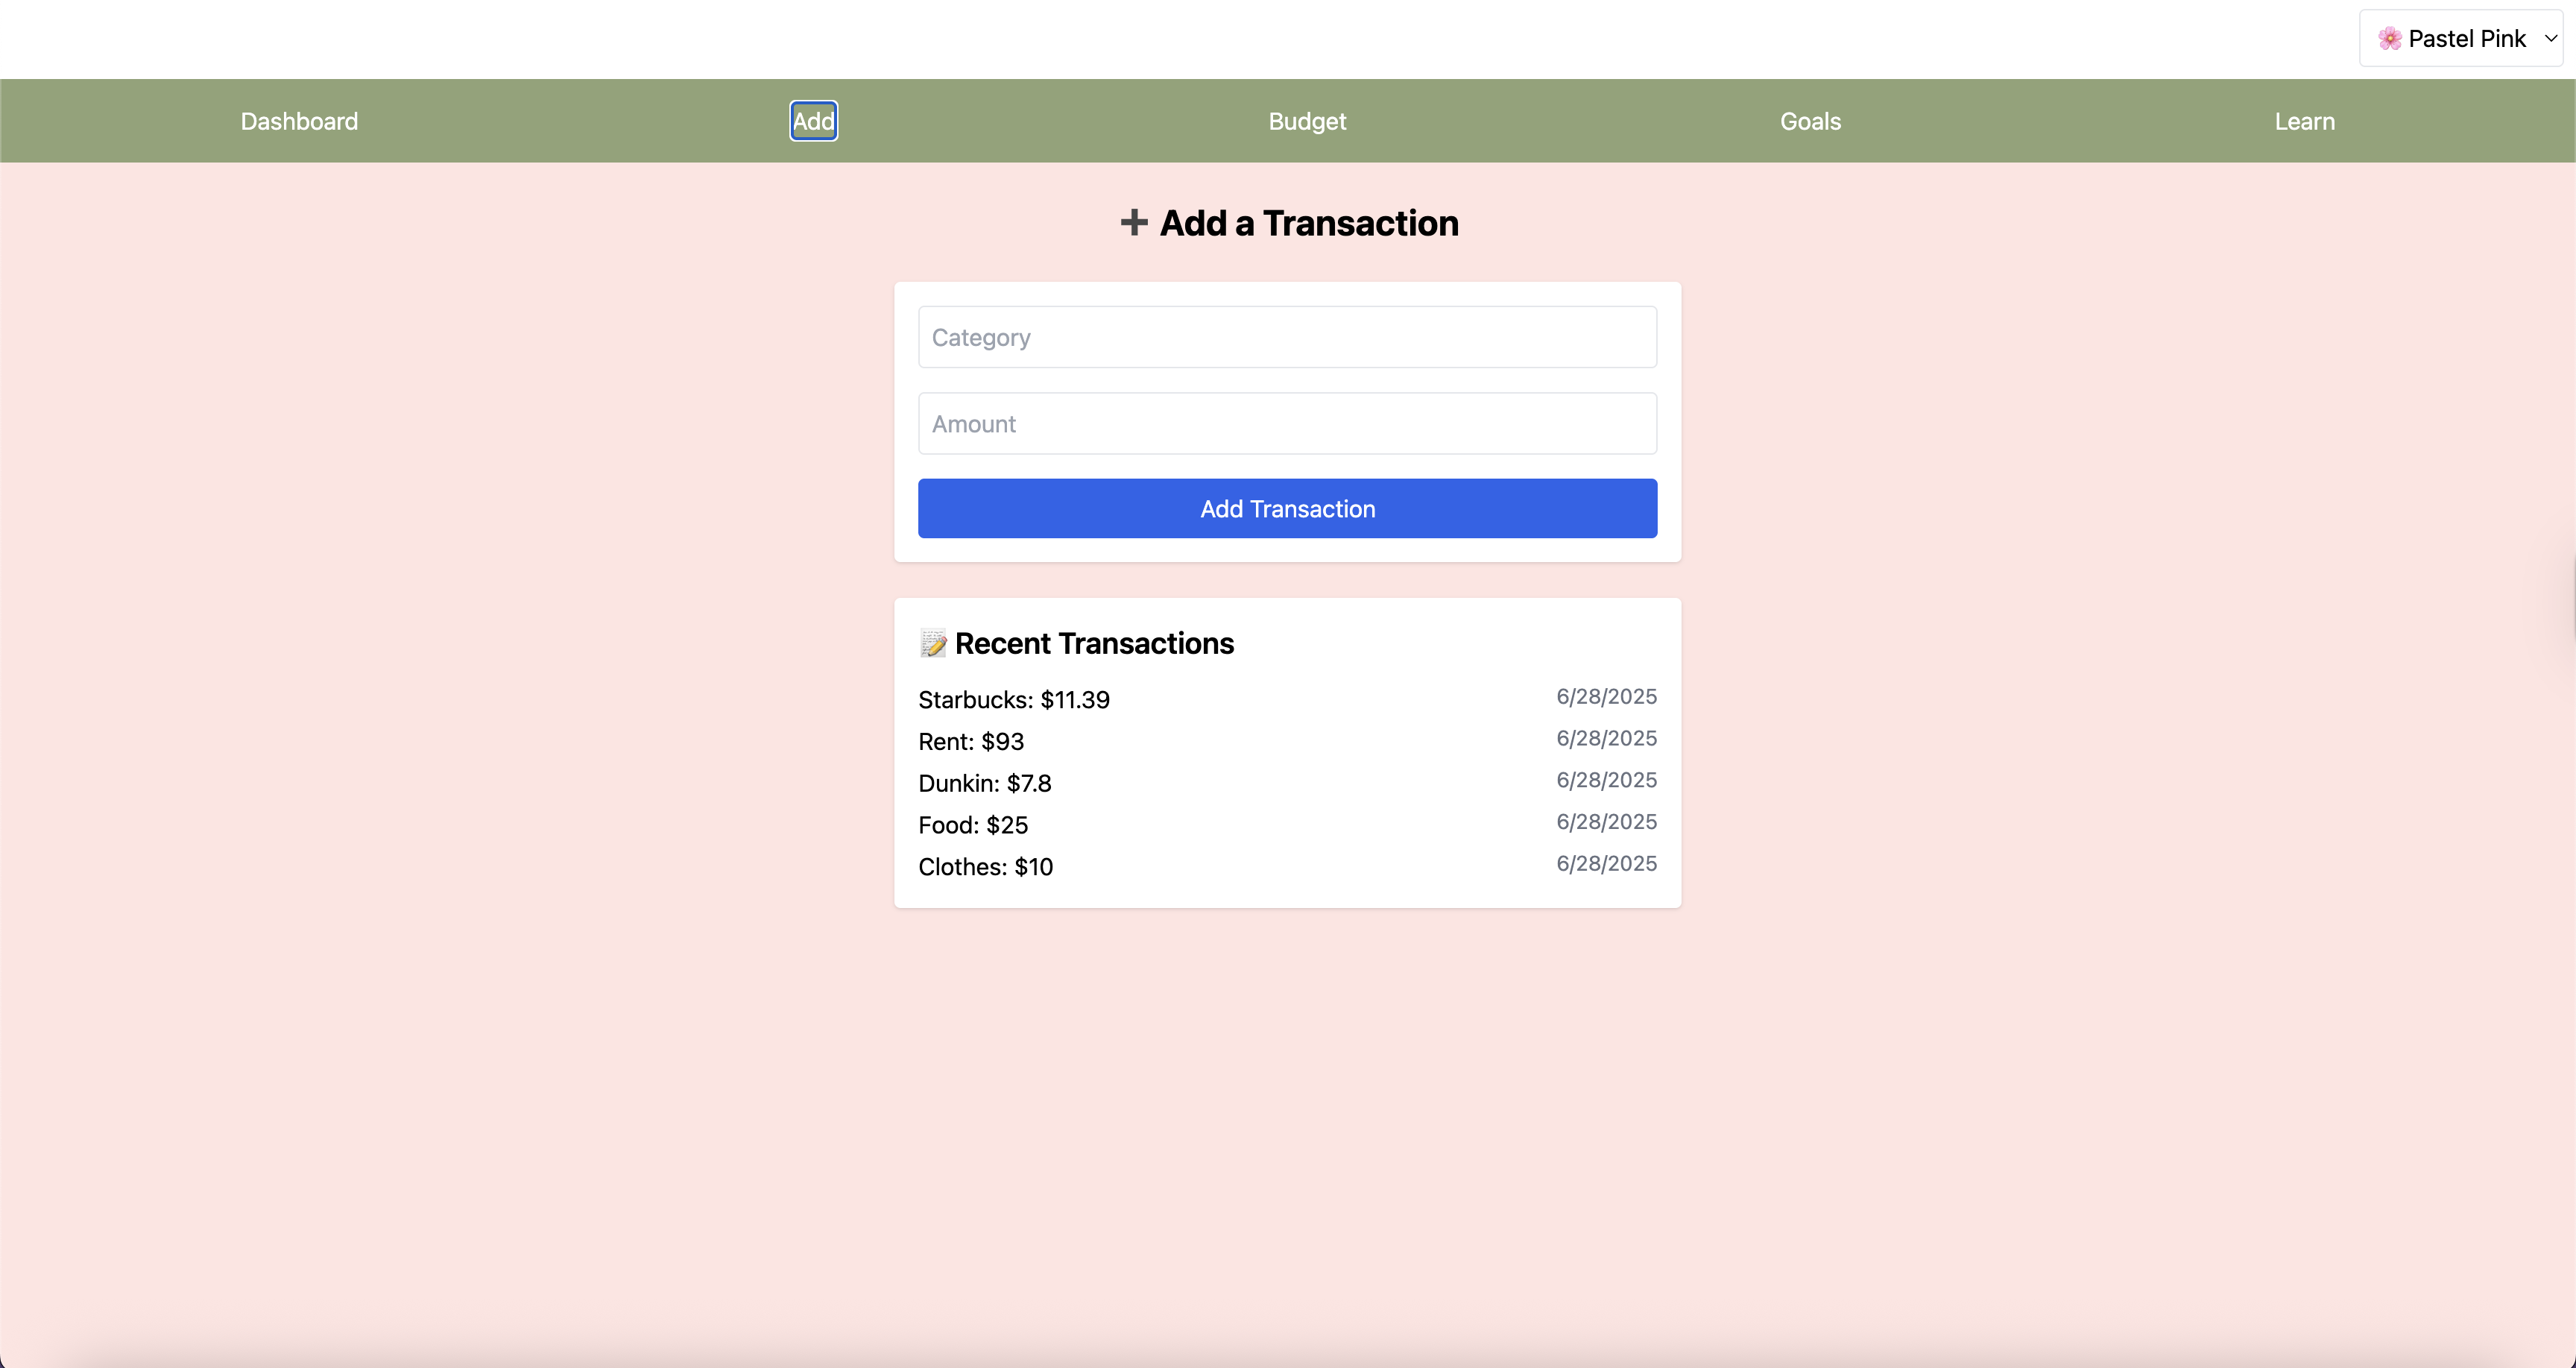This screenshot has height=1368, width=2576.
Task: Open the Dashboard tab
Action: pyautogui.click(x=299, y=121)
